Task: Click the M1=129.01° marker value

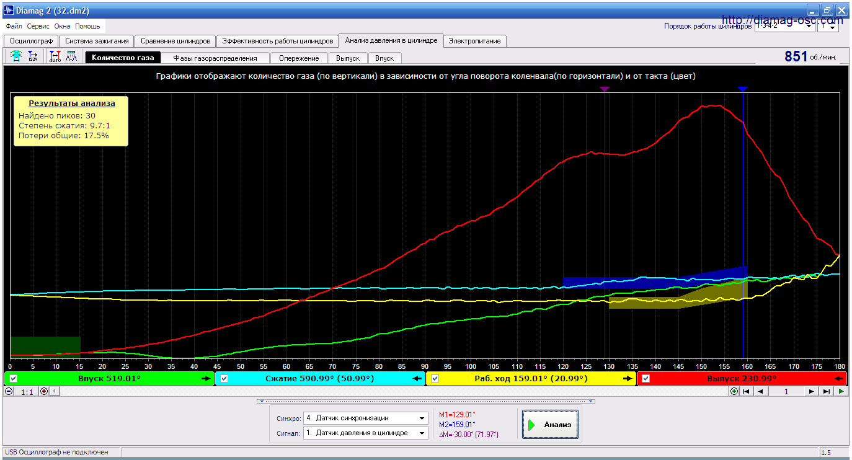Action: pos(457,415)
